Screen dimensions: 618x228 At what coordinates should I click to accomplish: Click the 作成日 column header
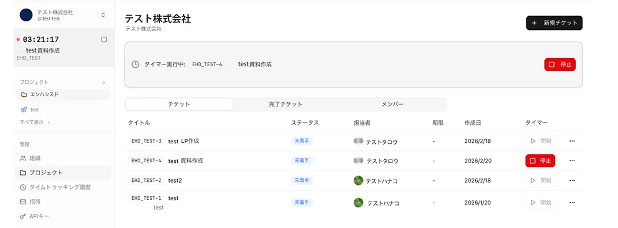(x=473, y=123)
